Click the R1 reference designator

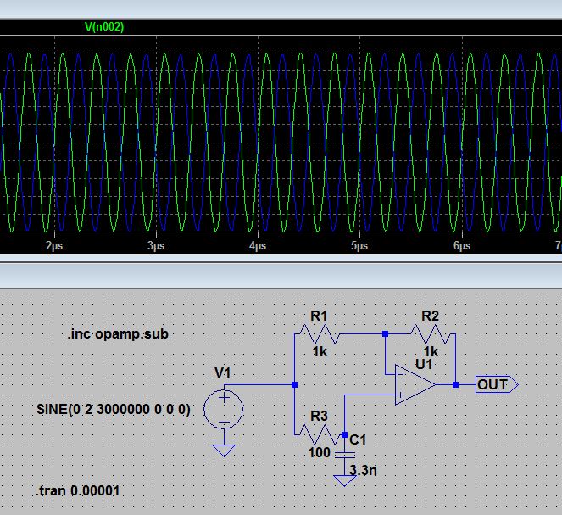tap(319, 316)
